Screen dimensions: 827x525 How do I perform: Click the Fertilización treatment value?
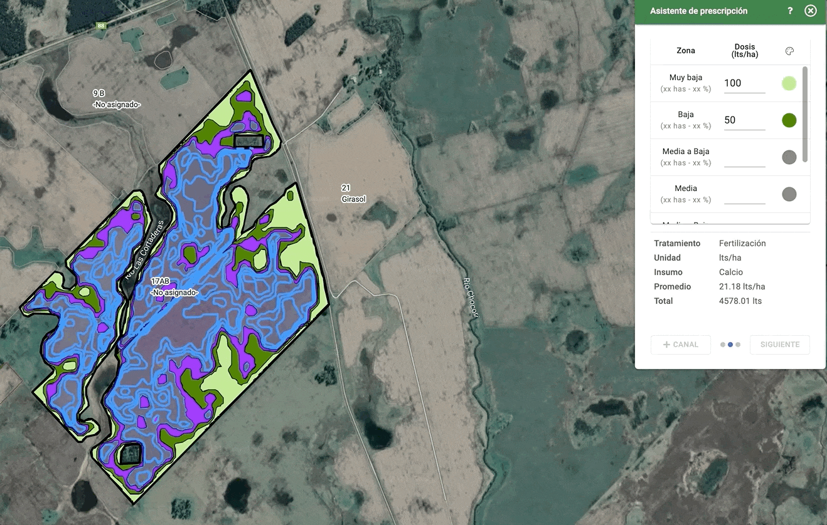(x=742, y=243)
